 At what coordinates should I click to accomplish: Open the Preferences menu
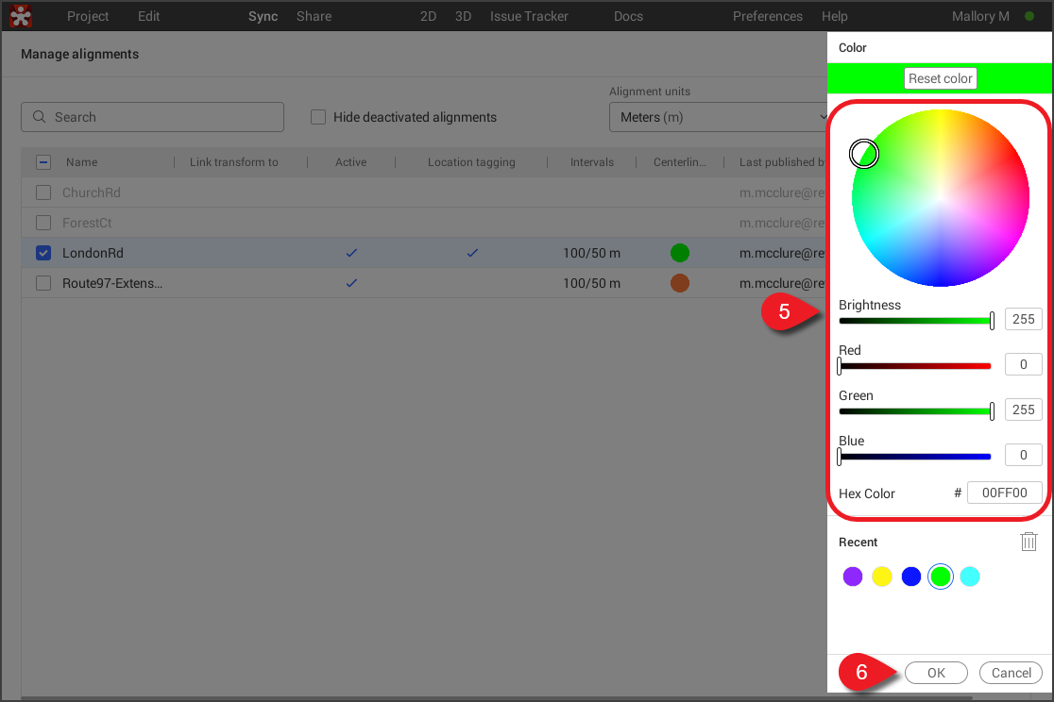[767, 16]
